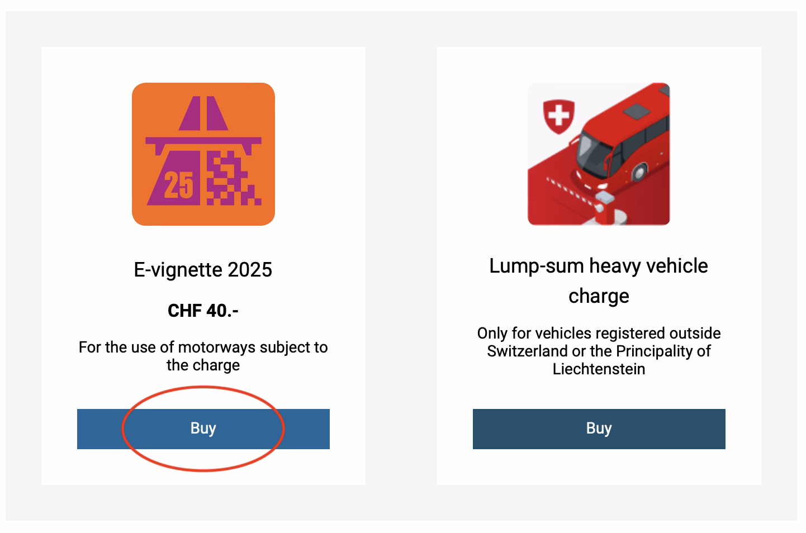The image size is (806, 533).
Task: Click the word Liechtenstein in the description
Action: (x=599, y=369)
